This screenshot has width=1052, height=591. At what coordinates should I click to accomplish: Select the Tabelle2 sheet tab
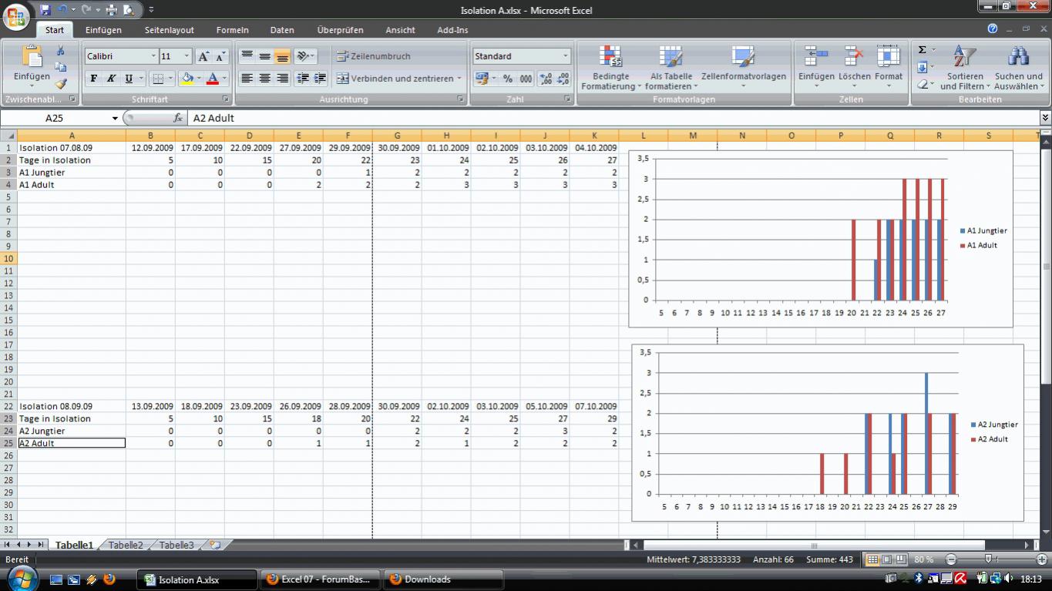[126, 545]
